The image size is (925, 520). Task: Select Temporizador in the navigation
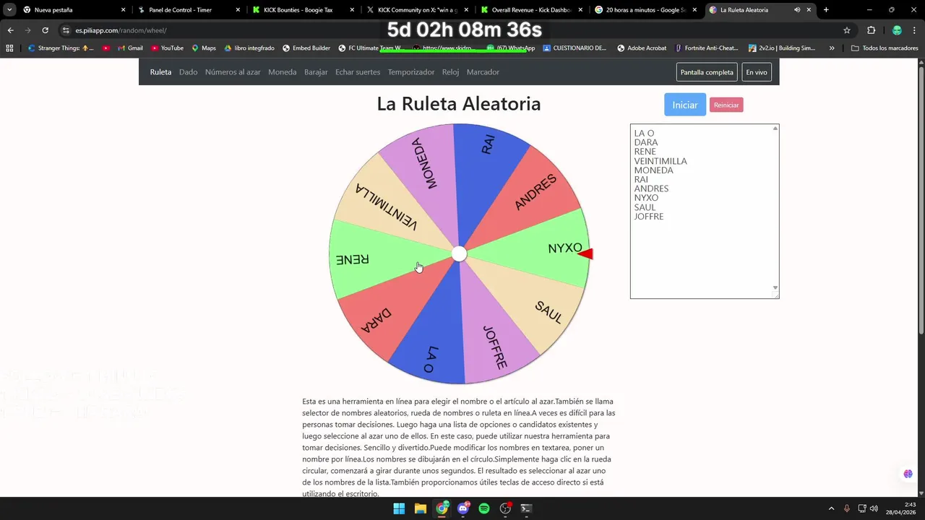(x=411, y=72)
